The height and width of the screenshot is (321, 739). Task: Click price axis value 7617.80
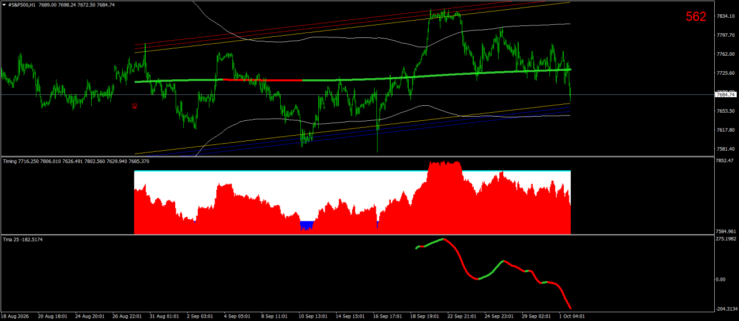click(726, 130)
